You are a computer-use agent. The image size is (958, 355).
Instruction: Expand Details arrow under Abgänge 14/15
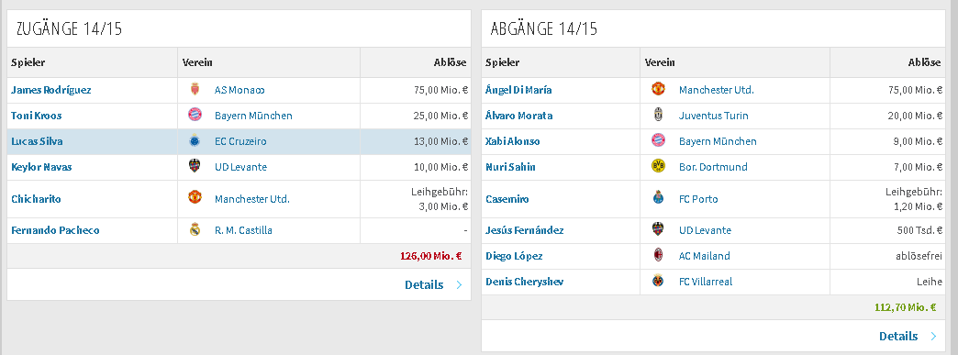933,336
